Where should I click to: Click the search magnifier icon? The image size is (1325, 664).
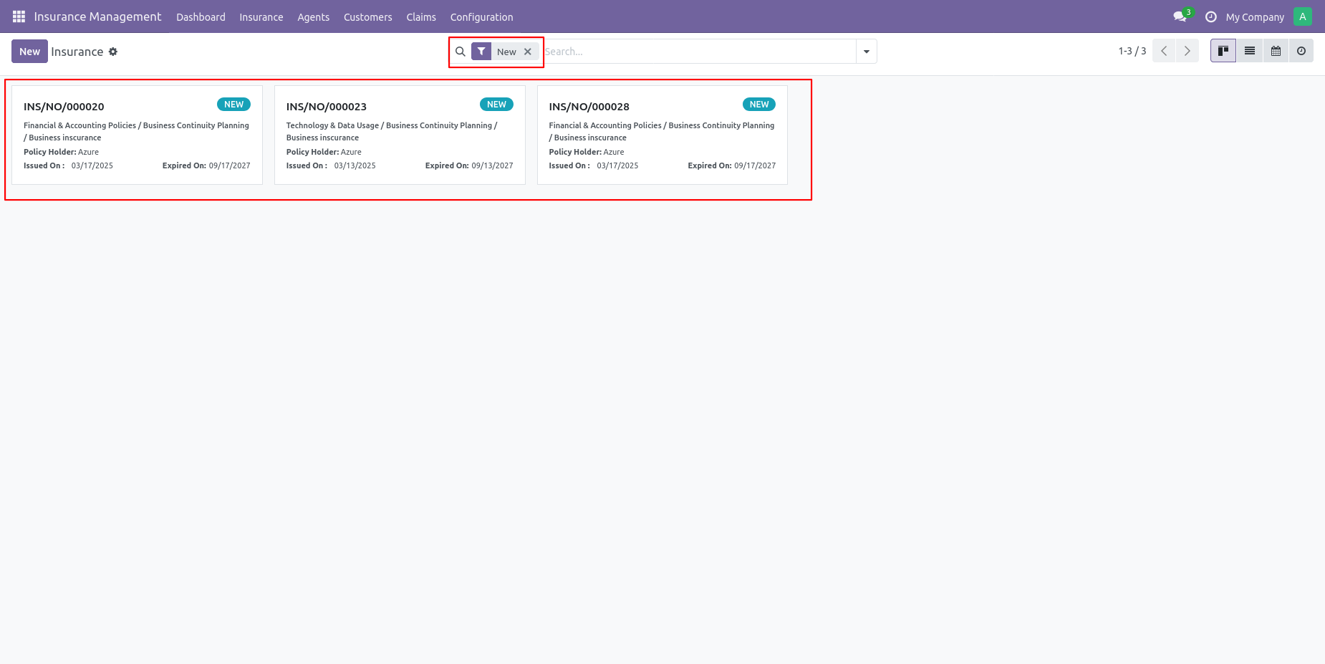(x=461, y=52)
